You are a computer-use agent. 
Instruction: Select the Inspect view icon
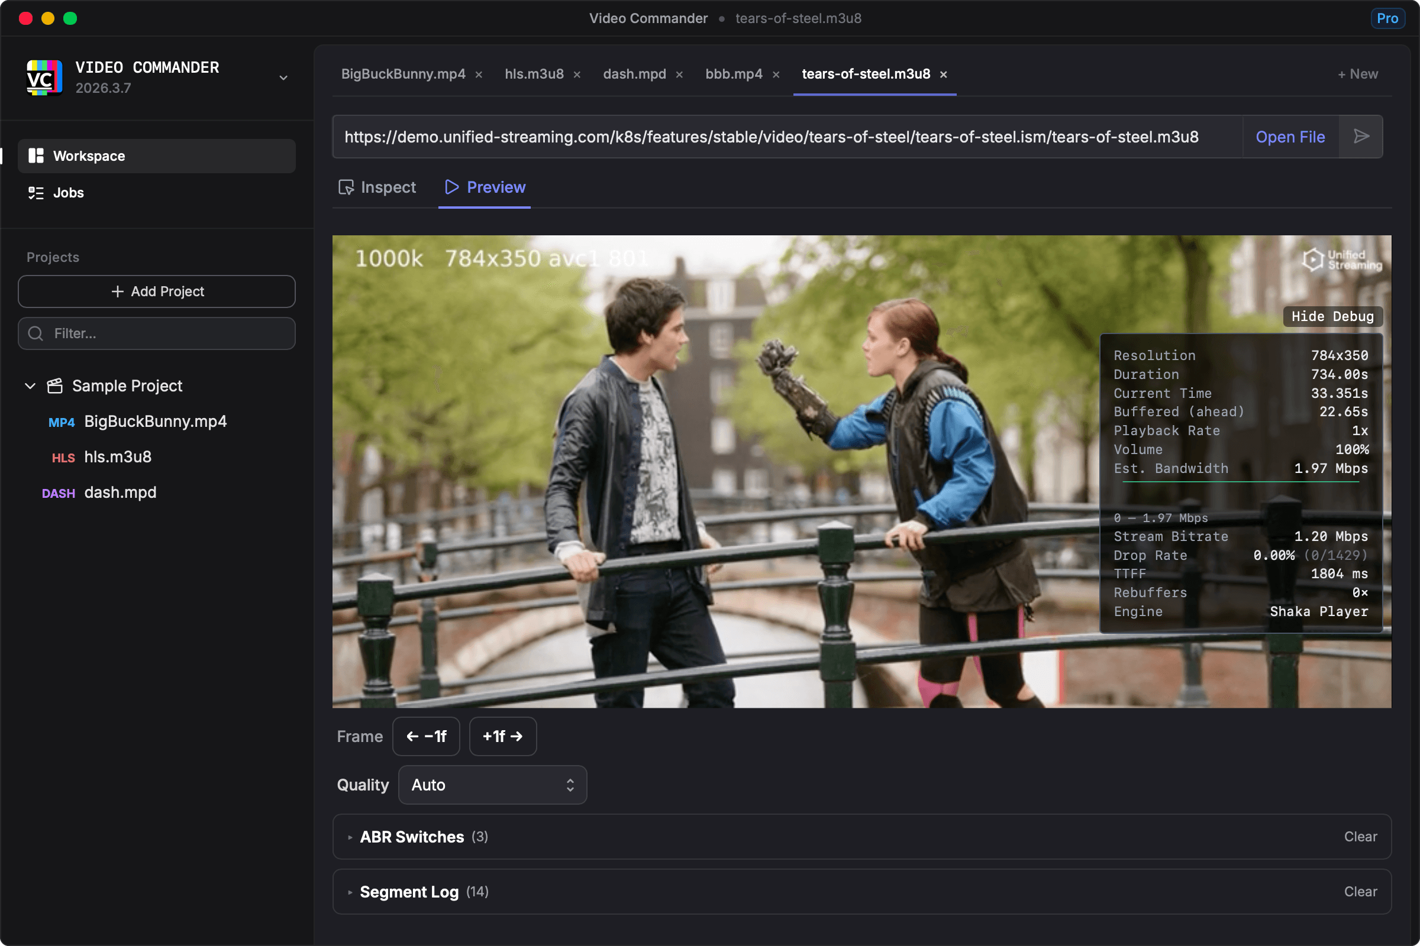pyautogui.click(x=346, y=187)
